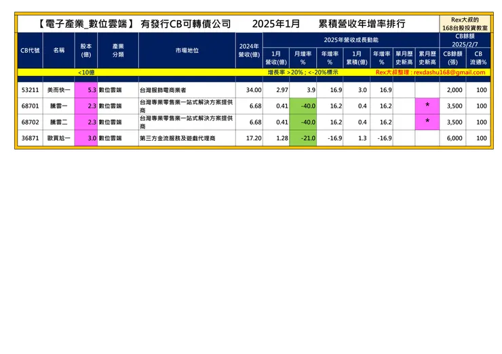Click the 1.3 cumulative value
The image size is (502, 354).
(x=362, y=138)
